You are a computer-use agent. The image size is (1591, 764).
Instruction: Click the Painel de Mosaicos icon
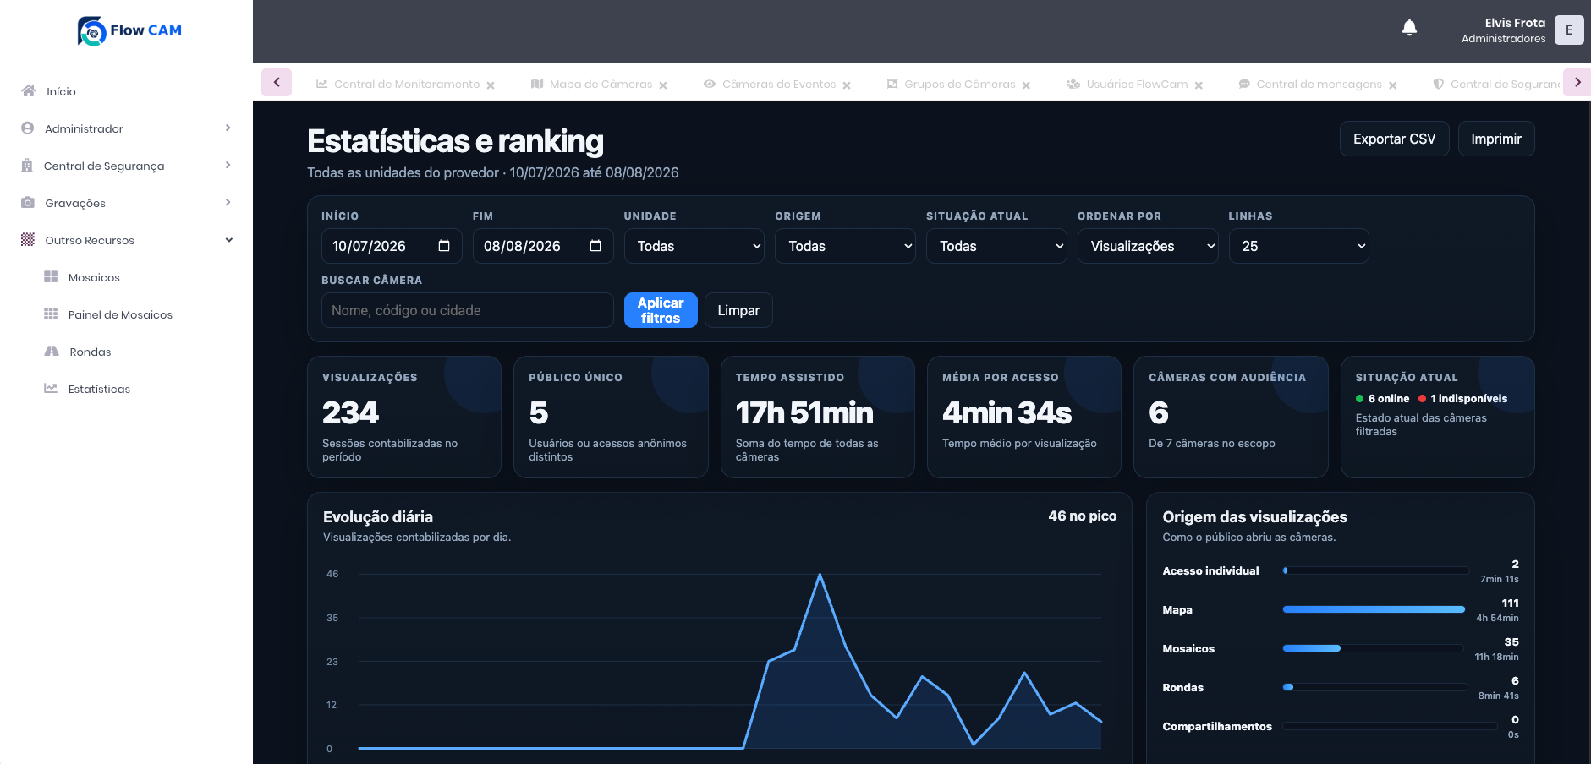pos(51,314)
